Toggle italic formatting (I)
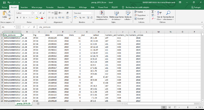 (20, 18)
